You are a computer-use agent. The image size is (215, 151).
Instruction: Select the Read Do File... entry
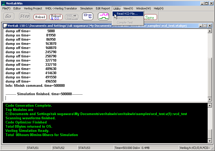pyautogui.click(x=128, y=18)
